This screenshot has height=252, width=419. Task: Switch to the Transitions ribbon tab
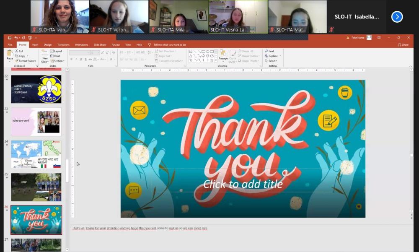click(63, 44)
